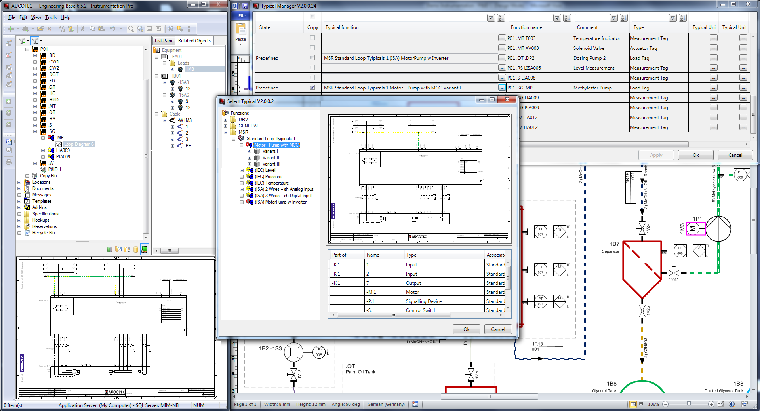This screenshot has height=411, width=760.
Task: Click Cancel in Typical Manager window
Action: click(x=735, y=155)
